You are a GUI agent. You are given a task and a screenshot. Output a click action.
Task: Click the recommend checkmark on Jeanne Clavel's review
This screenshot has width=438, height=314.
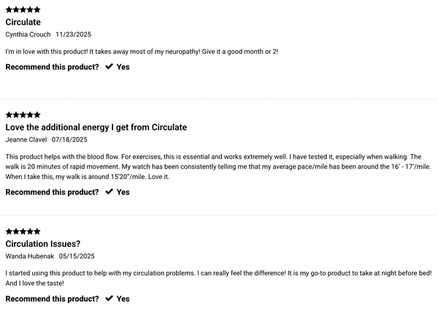tap(109, 192)
